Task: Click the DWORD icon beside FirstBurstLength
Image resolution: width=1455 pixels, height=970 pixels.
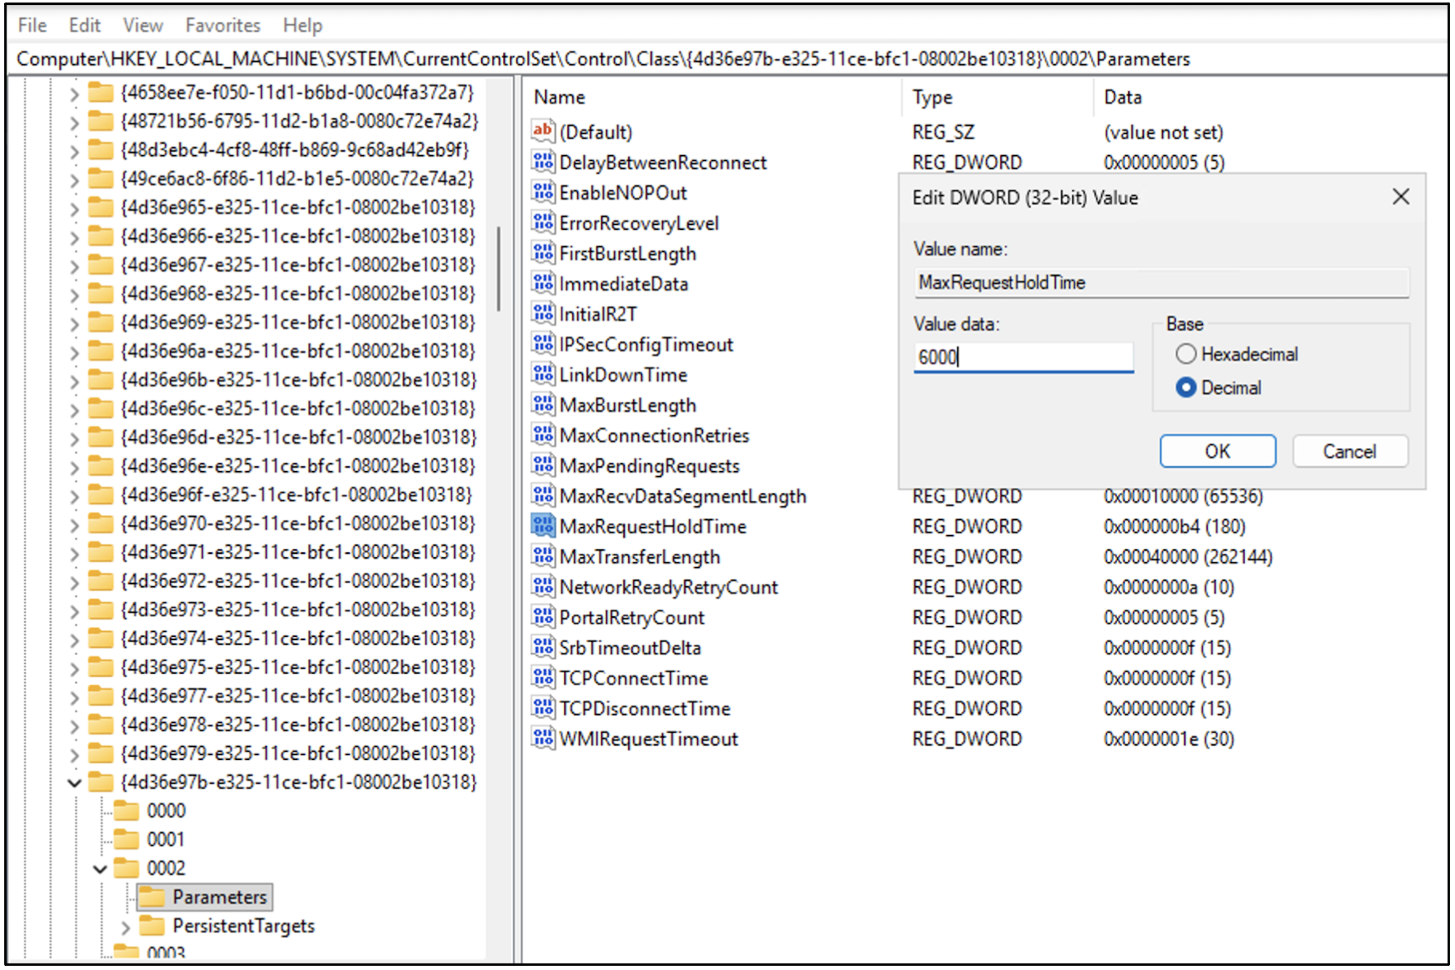Action: click(x=542, y=253)
